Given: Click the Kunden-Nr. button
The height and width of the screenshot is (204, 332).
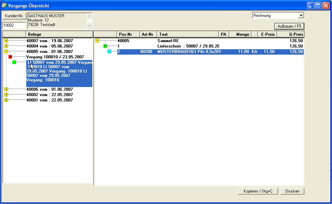Looking at the screenshot, I should [x=14, y=16].
